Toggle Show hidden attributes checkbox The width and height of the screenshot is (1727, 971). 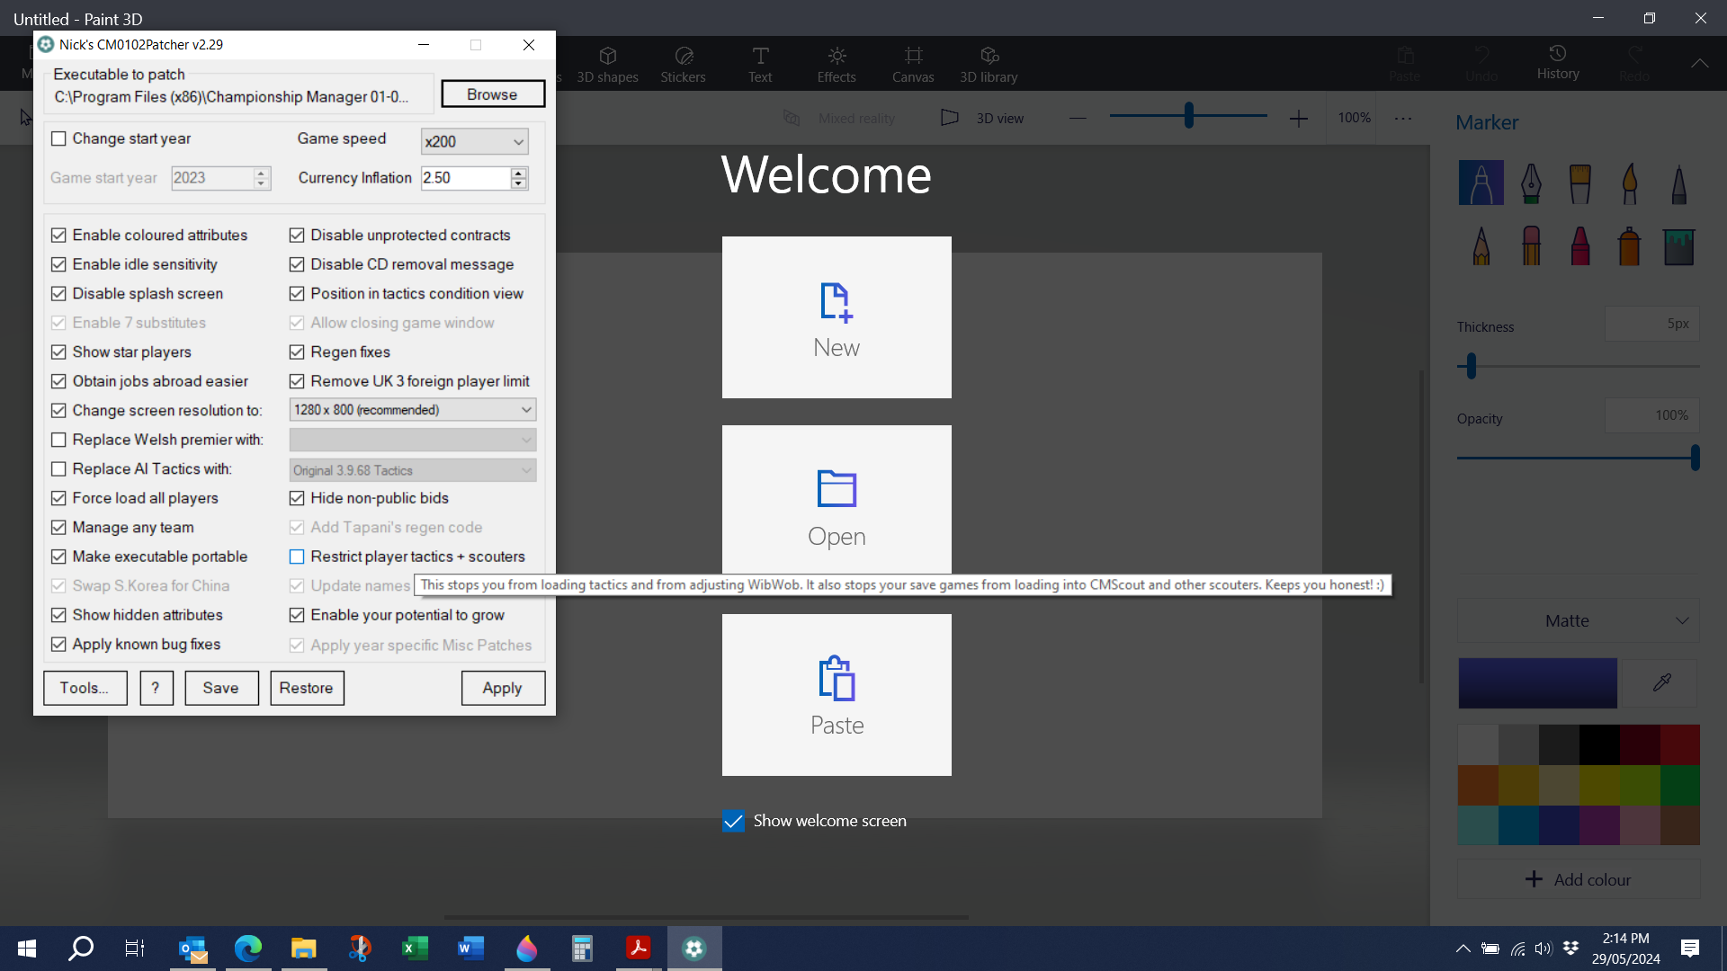(x=58, y=615)
